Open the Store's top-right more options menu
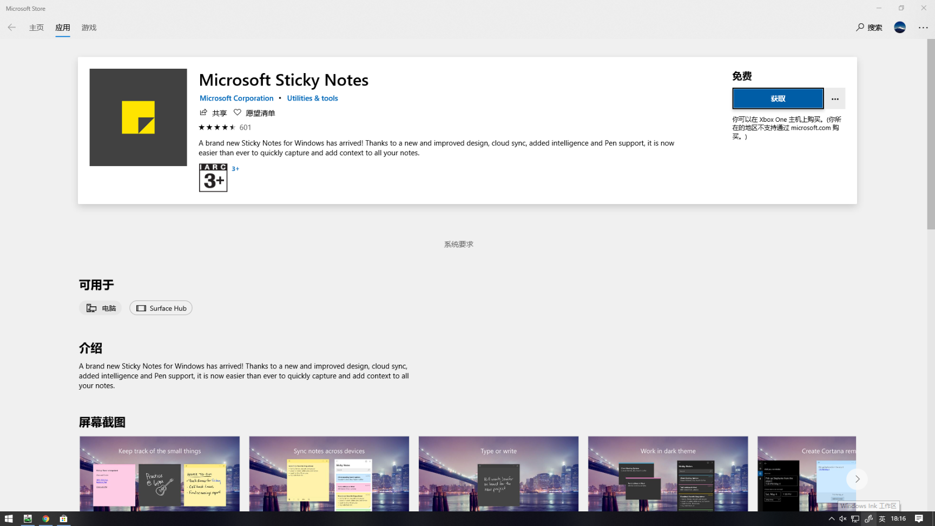935x526 pixels. click(x=923, y=28)
